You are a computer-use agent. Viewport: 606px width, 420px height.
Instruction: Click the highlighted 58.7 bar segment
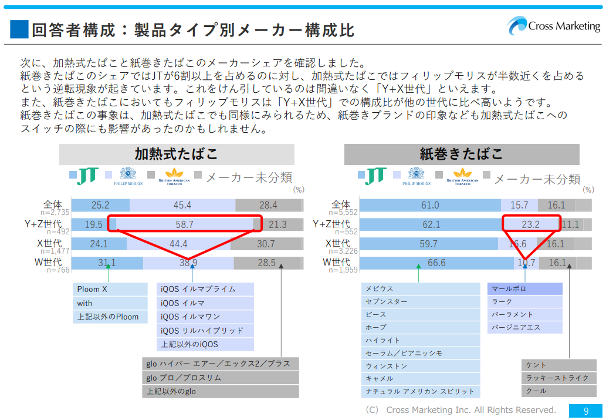pyautogui.click(x=185, y=224)
